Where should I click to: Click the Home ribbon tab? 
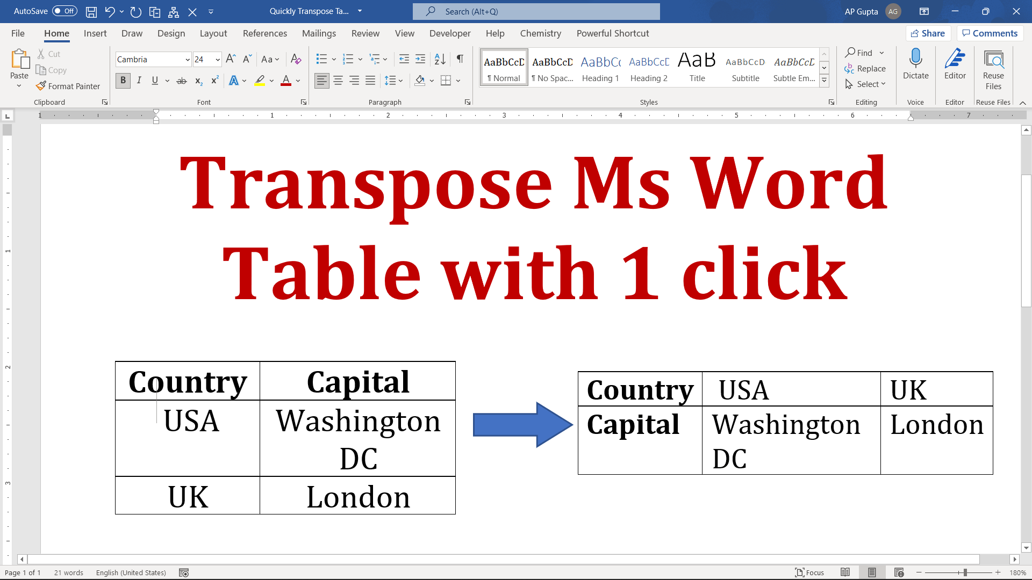point(56,33)
